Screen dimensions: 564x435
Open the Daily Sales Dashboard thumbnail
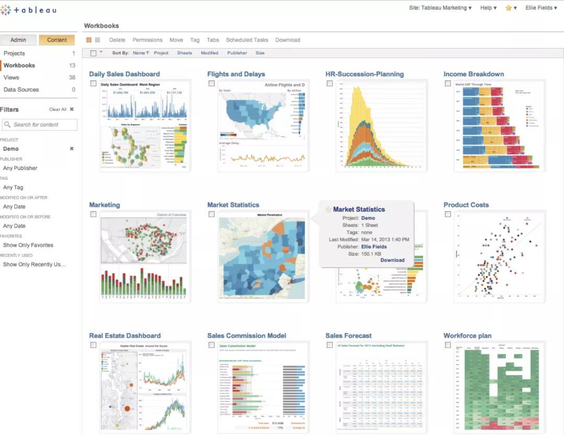145,126
